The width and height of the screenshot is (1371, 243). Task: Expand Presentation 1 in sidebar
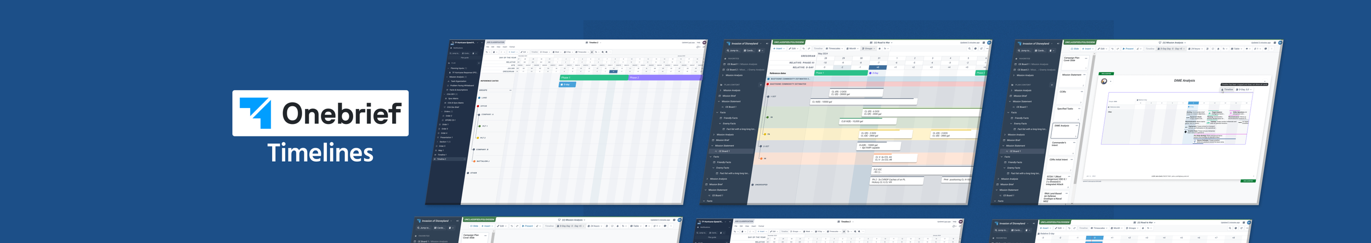coord(446,137)
